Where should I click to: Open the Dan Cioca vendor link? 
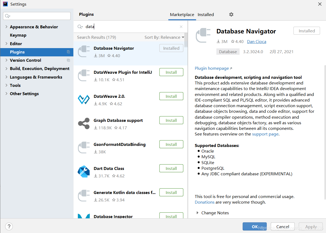click(257, 42)
